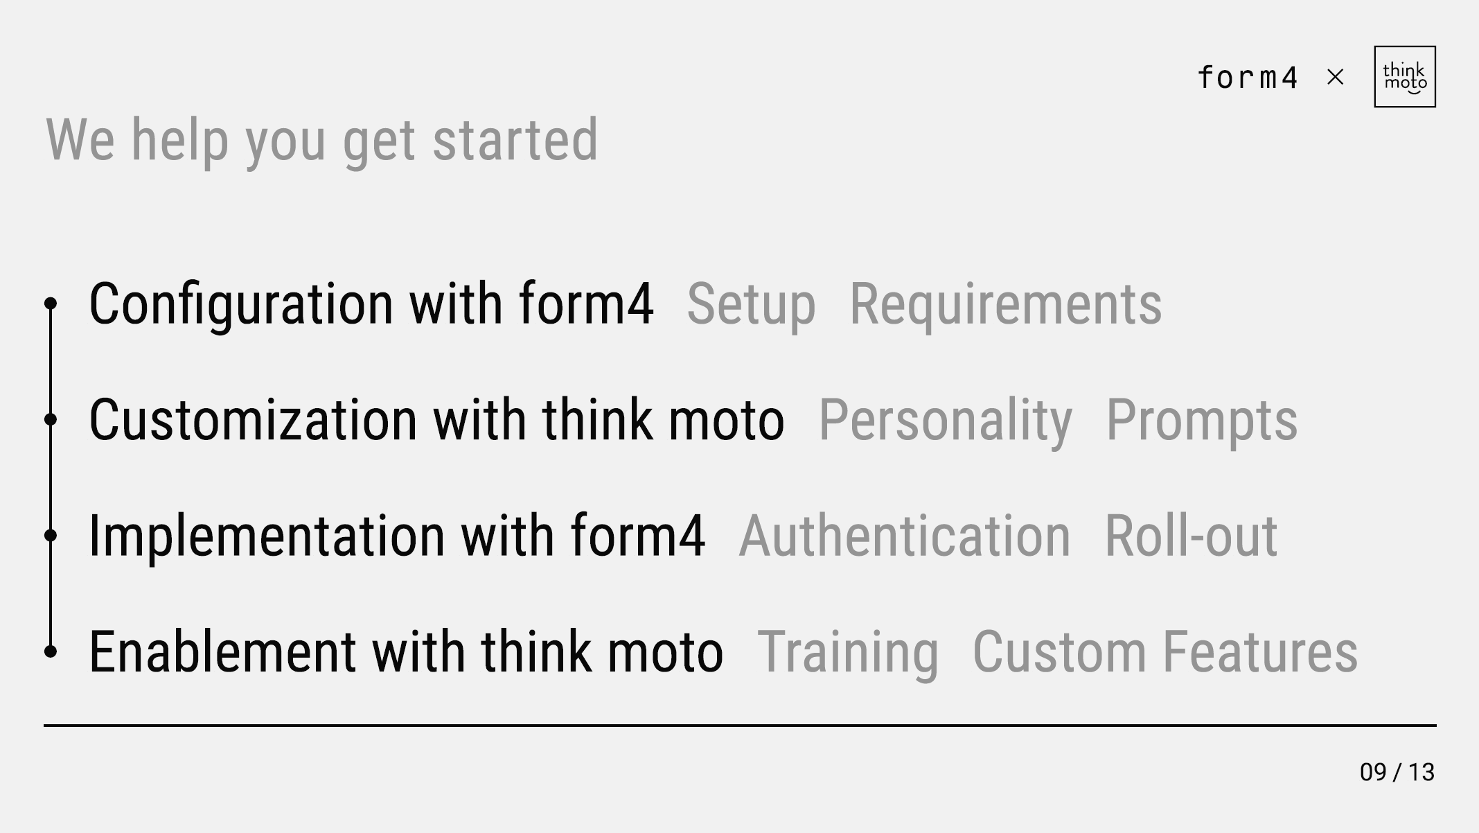Click the × symbol between logos
Viewport: 1479px width, 833px height.
tap(1335, 77)
